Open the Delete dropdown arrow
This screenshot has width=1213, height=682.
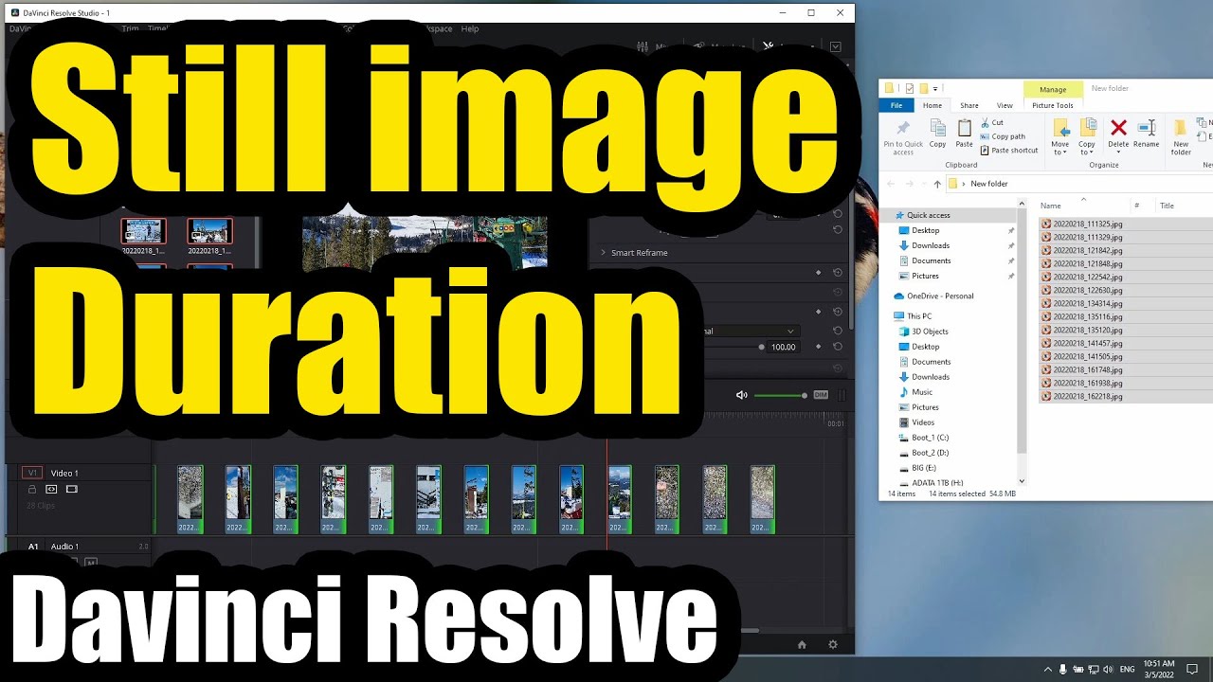pyautogui.click(x=1118, y=152)
